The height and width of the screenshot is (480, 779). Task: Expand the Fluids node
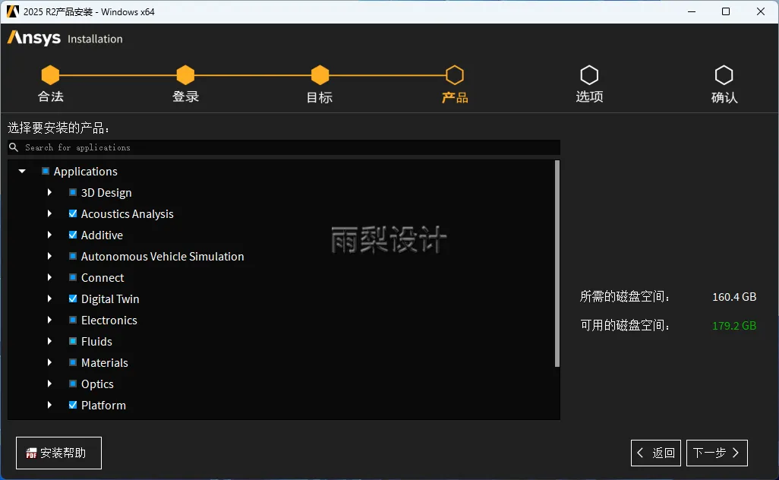pyautogui.click(x=49, y=341)
